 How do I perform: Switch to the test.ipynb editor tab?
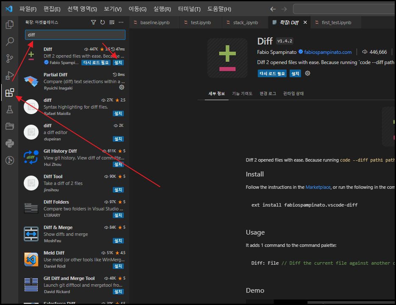201,22
